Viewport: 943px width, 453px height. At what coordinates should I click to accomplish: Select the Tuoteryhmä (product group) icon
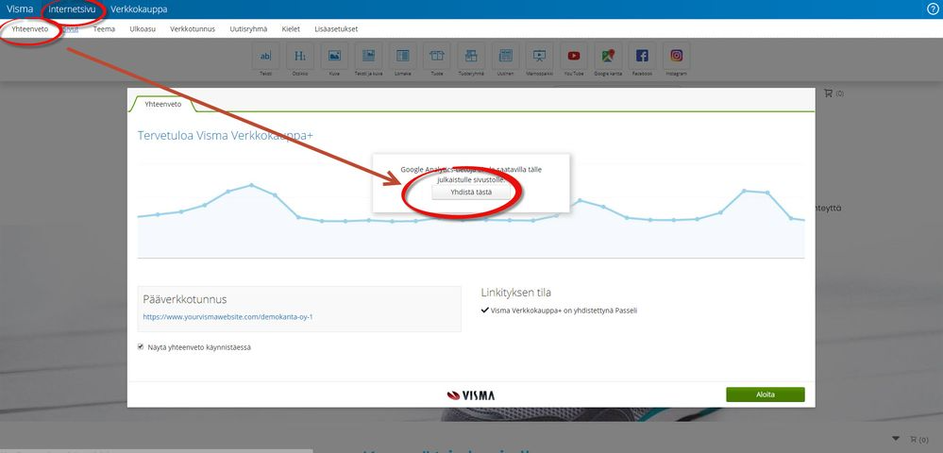pos(471,56)
